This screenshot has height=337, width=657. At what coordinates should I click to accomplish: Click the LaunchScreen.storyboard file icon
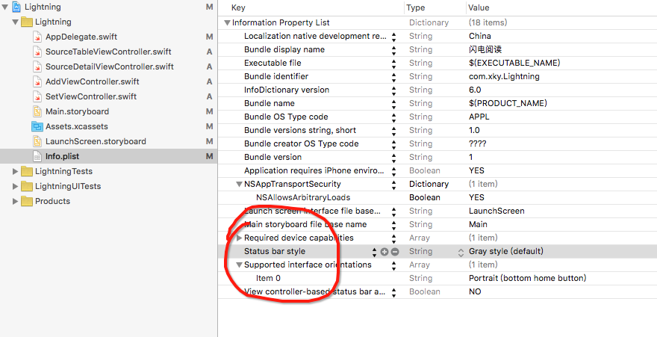pyautogui.click(x=38, y=141)
